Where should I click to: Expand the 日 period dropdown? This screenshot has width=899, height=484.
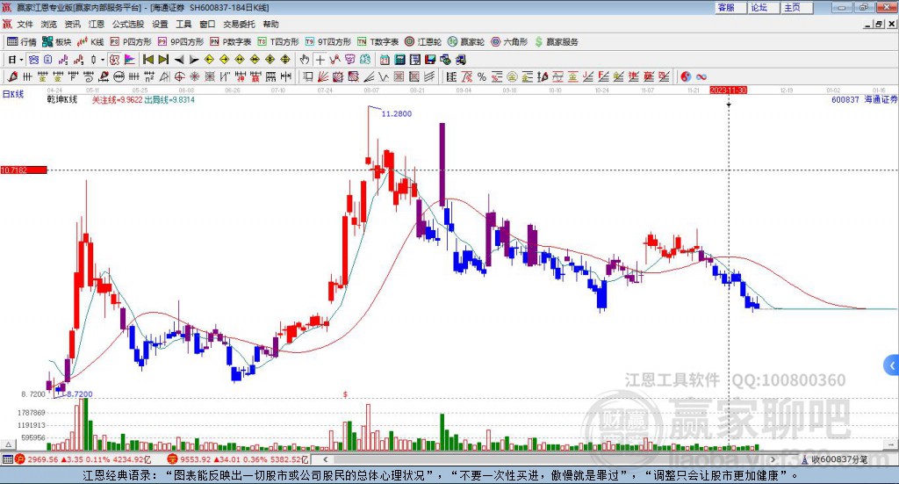click(21, 60)
